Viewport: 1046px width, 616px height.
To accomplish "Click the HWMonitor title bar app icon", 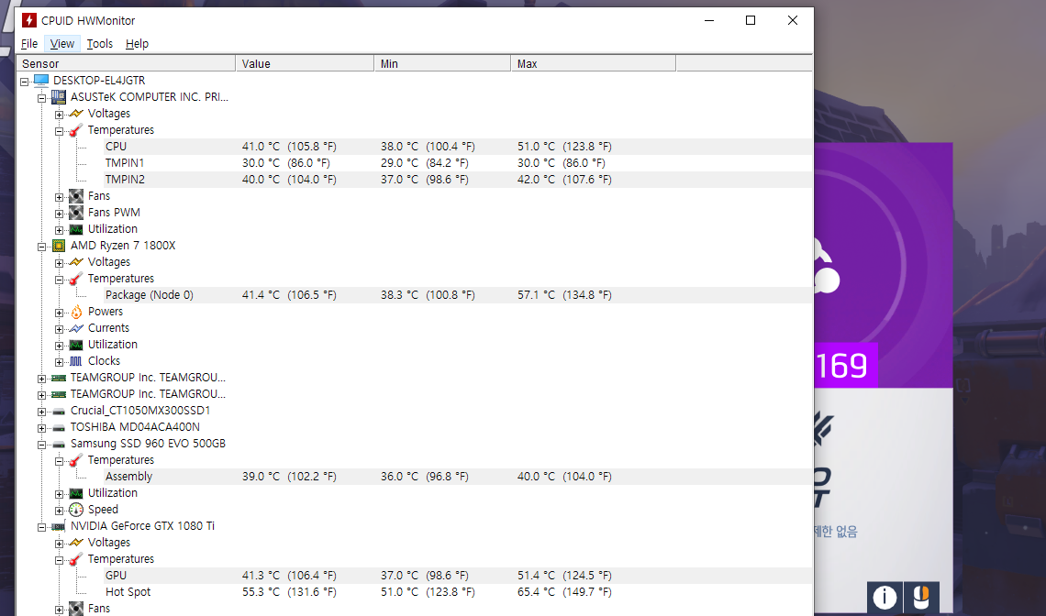I will pyautogui.click(x=28, y=21).
